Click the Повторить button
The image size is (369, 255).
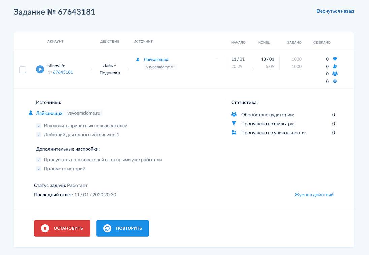123,228
